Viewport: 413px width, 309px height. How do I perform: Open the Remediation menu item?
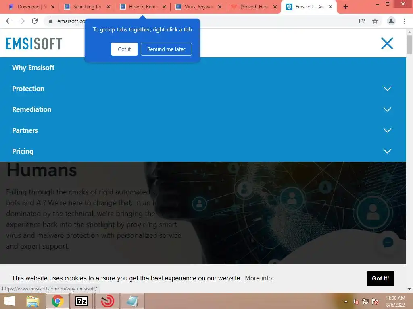pyautogui.click(x=31, y=109)
